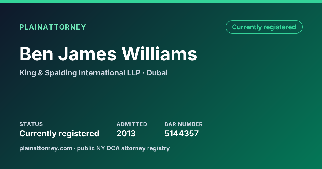322x169 pixels.
Task: Click the Dubai location text
Action: (x=157, y=73)
